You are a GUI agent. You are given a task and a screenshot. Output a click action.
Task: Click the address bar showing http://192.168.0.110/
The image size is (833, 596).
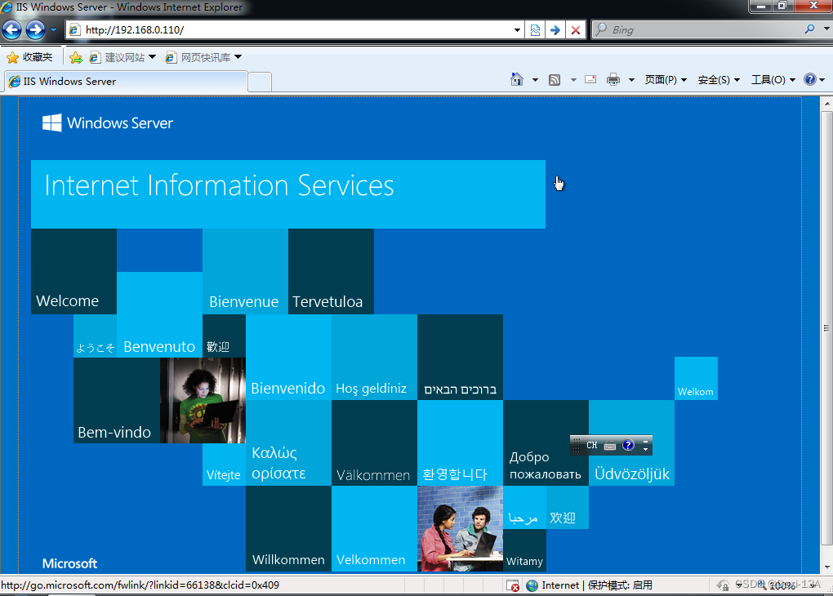pos(295,29)
